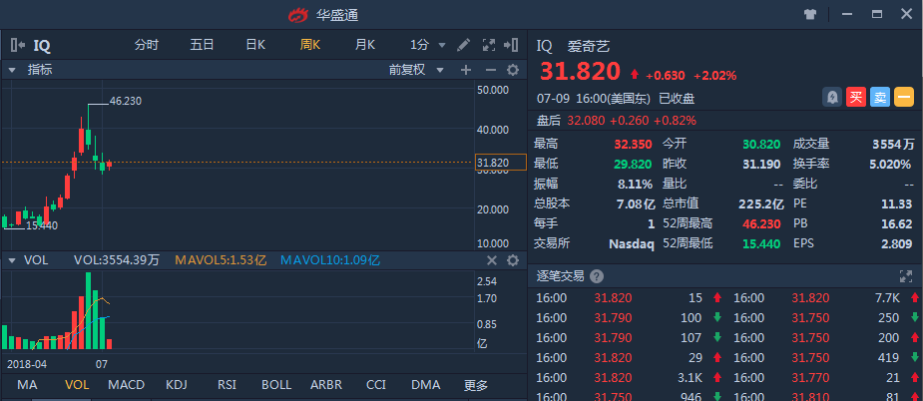
Task: Click the 15.440 low marker
Action: pos(42,224)
